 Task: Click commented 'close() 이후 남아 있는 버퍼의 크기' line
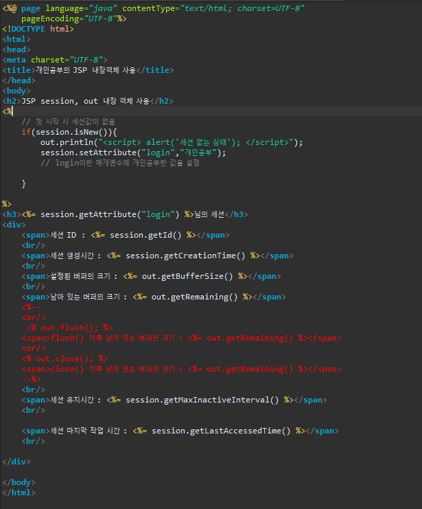[181, 369]
